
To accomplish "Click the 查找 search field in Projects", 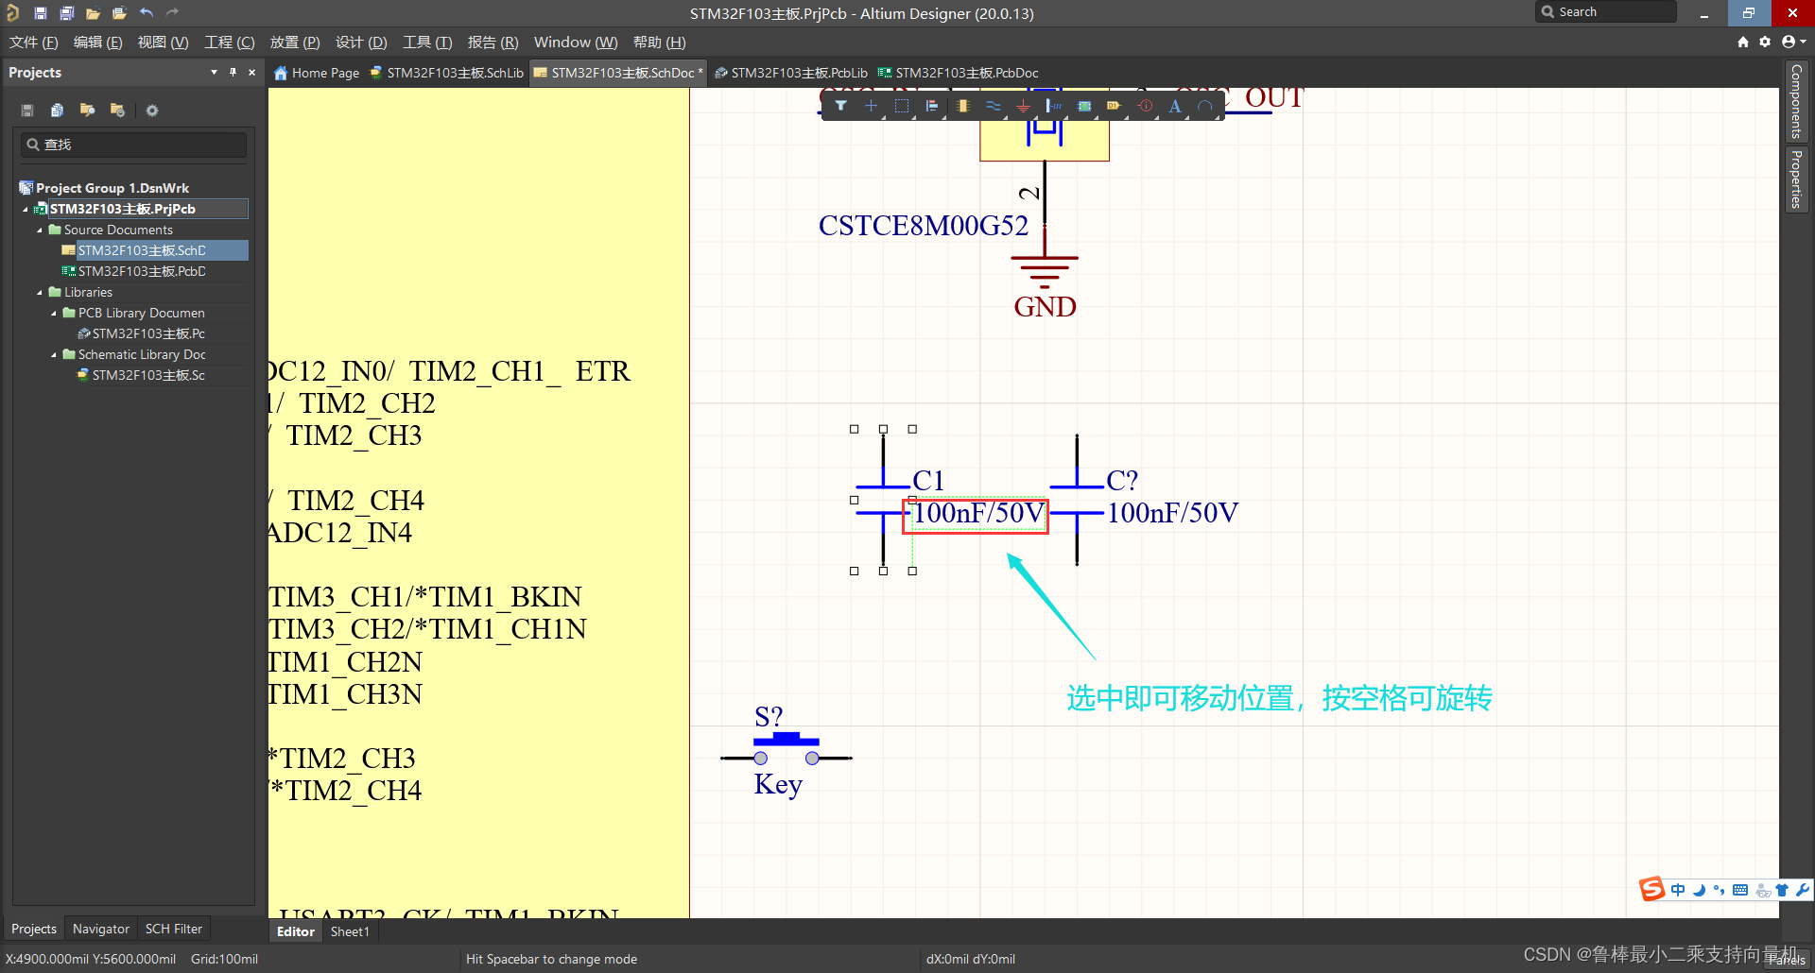I will [x=134, y=145].
